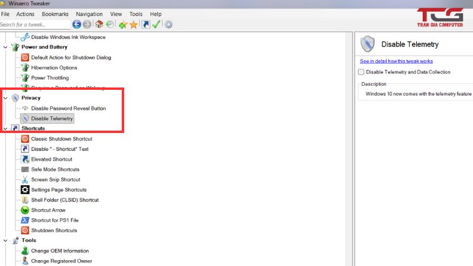The width and height of the screenshot is (473, 266).
Task: Click the Search for a tweak field
Action: pos(34,25)
